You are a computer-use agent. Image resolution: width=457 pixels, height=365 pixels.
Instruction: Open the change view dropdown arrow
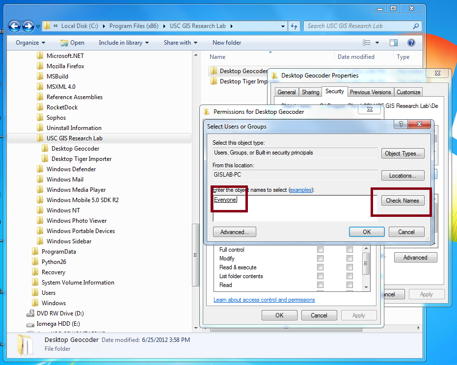click(379, 43)
